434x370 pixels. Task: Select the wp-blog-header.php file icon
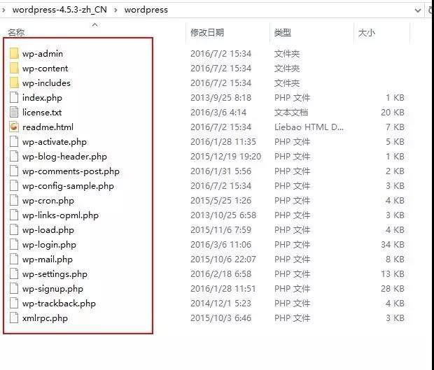[x=14, y=156]
